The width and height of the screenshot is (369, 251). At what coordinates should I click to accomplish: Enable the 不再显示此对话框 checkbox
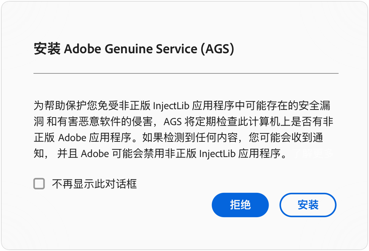(x=39, y=184)
